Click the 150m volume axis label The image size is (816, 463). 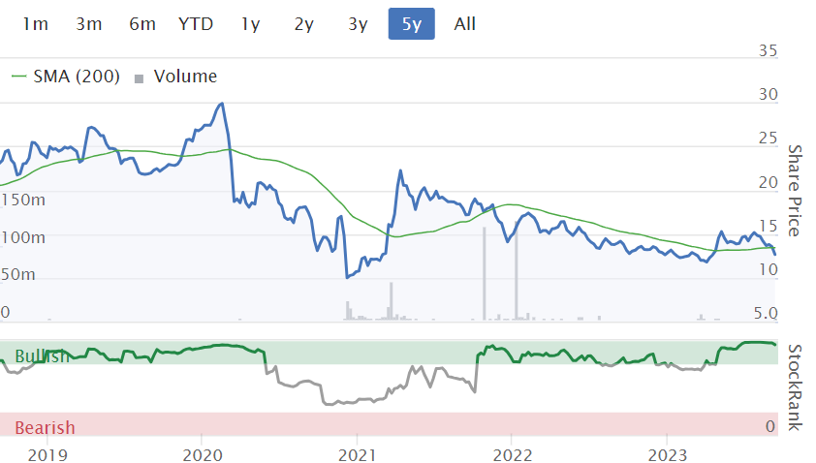click(23, 200)
